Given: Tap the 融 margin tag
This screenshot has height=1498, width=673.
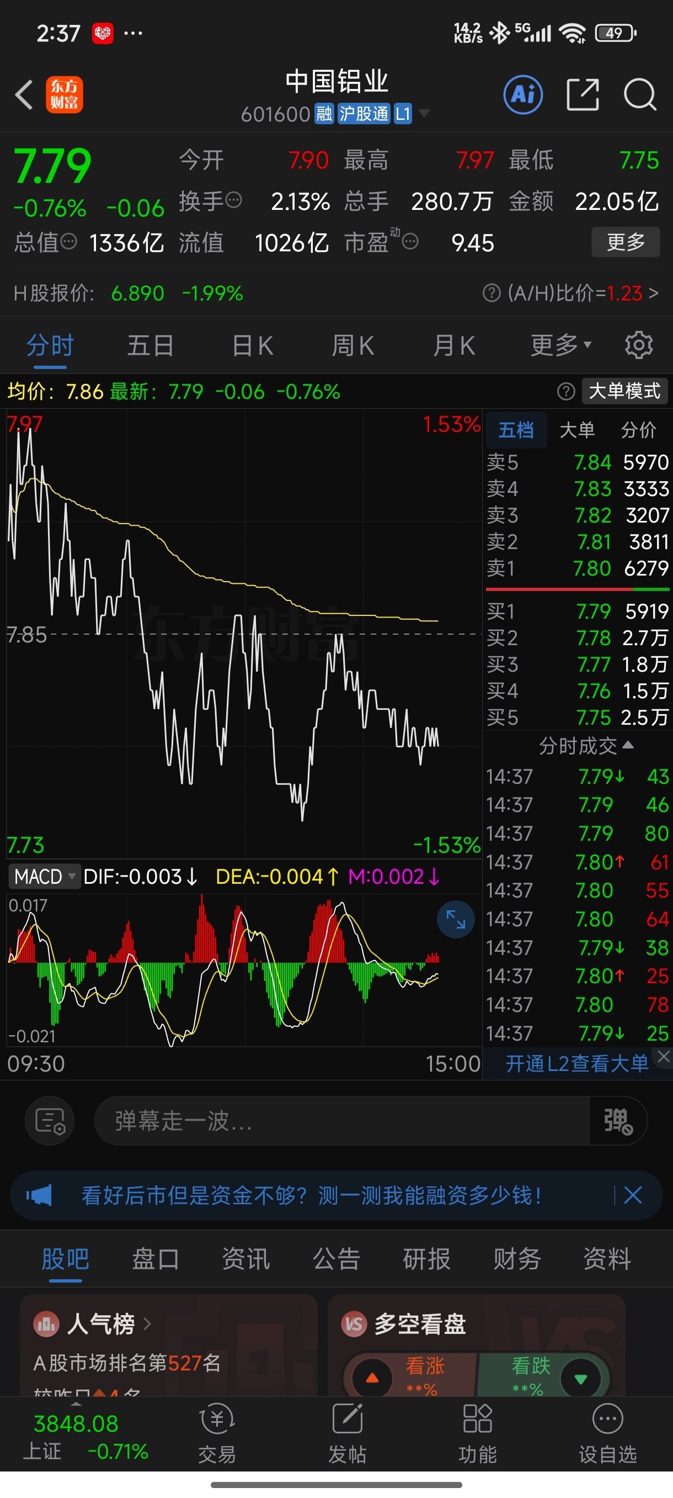Looking at the screenshot, I should 324,114.
